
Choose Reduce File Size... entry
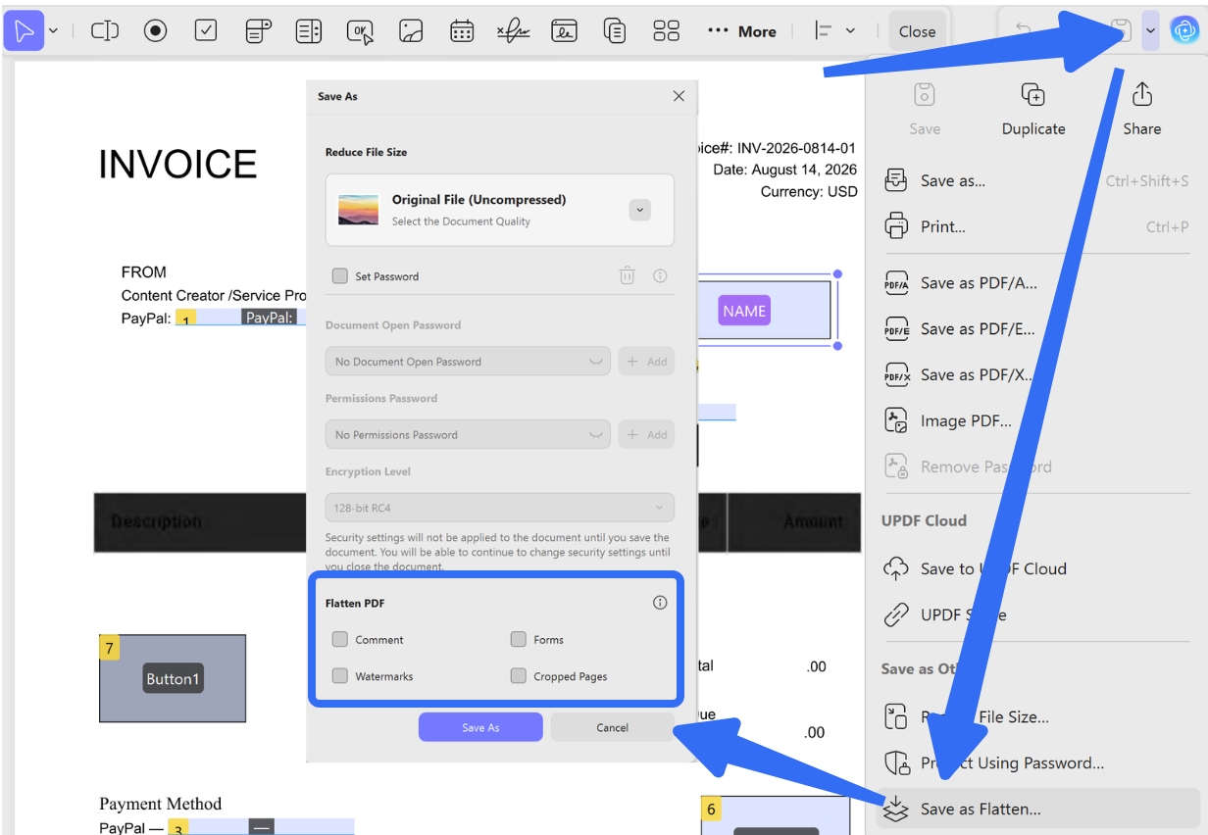1036,716
